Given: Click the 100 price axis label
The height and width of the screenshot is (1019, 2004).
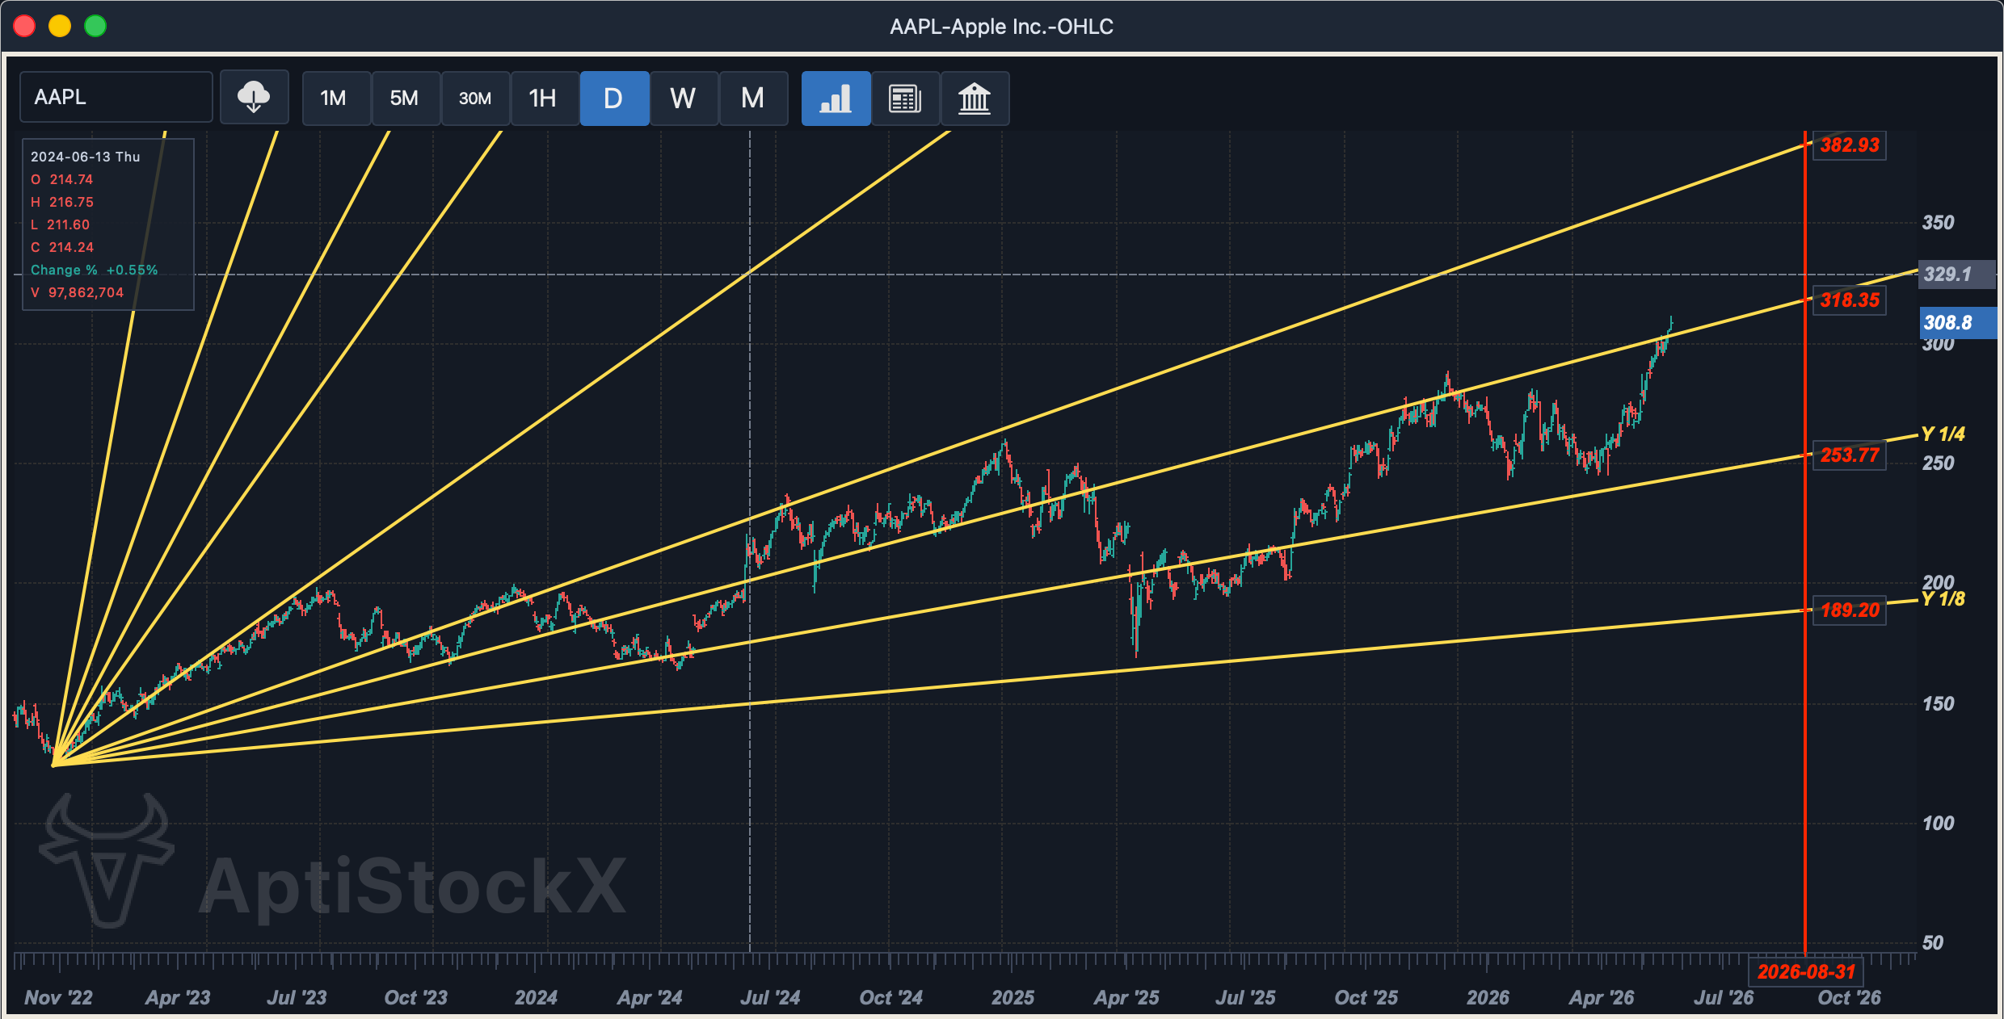Looking at the screenshot, I should click(x=1938, y=824).
